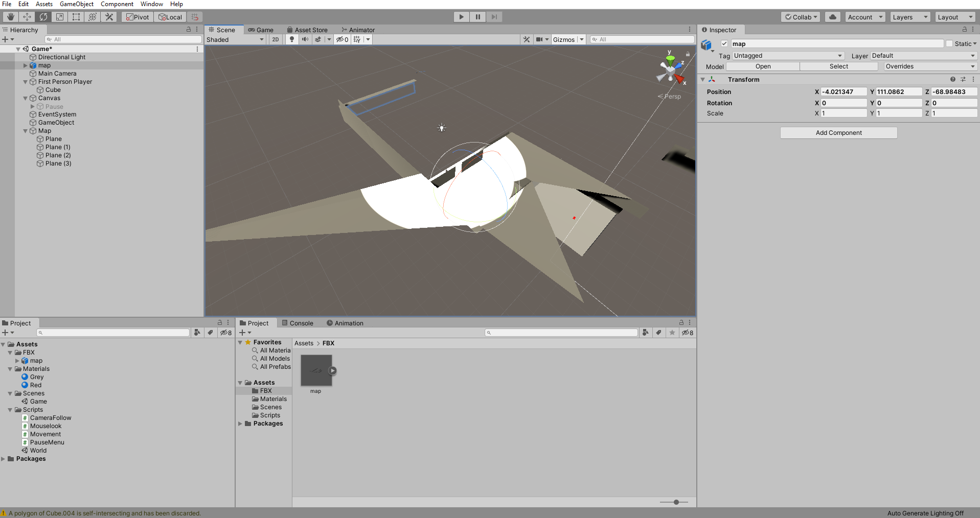The width and height of the screenshot is (980, 518).
Task: Collapse the Transform component
Action: [x=703, y=80]
